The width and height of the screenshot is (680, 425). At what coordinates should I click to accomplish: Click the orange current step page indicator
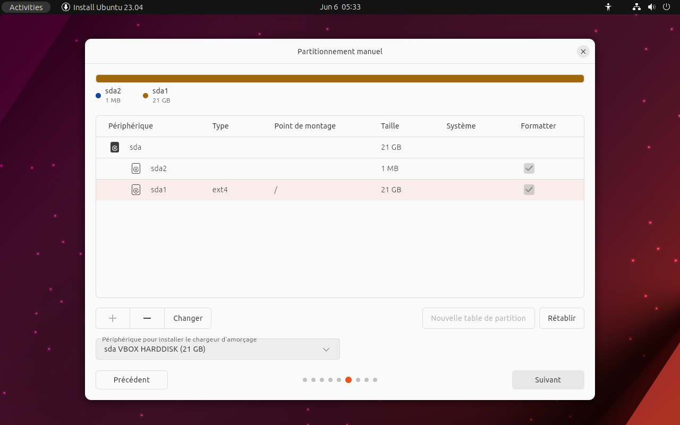pos(348,380)
